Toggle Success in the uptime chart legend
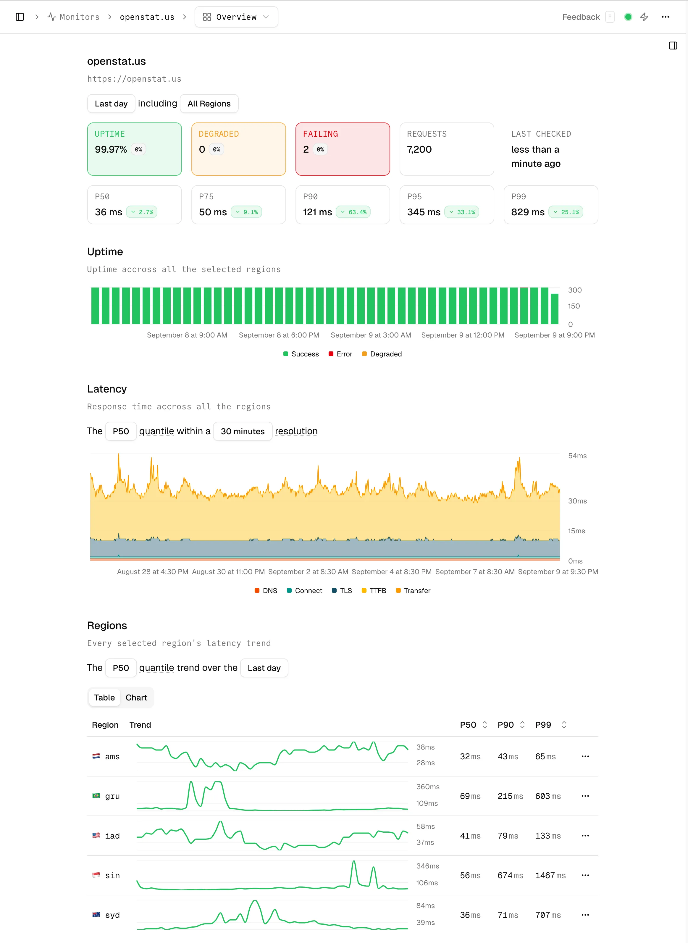This screenshot has height=943, width=688. pos(301,354)
